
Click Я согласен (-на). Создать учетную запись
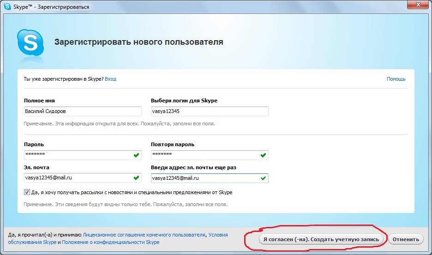(x=321, y=239)
